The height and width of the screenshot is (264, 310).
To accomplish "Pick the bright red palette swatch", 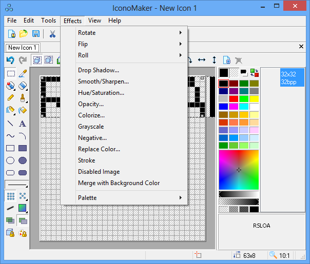I will pyautogui.click(x=234, y=99).
